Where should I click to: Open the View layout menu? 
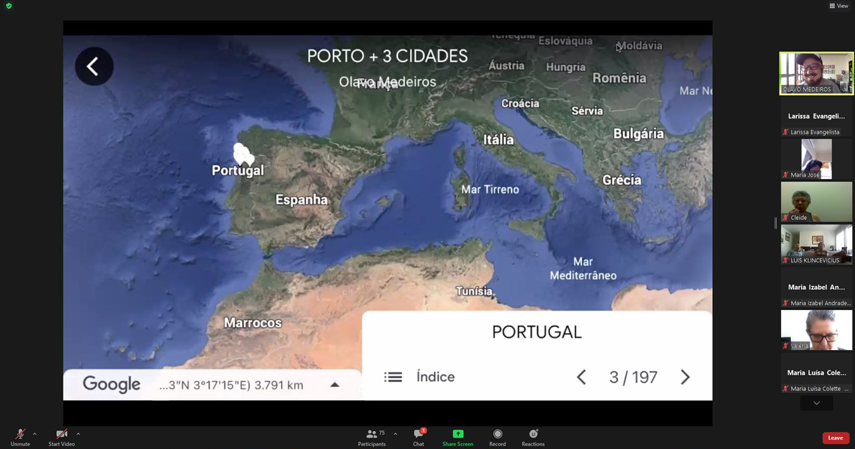pyautogui.click(x=839, y=6)
